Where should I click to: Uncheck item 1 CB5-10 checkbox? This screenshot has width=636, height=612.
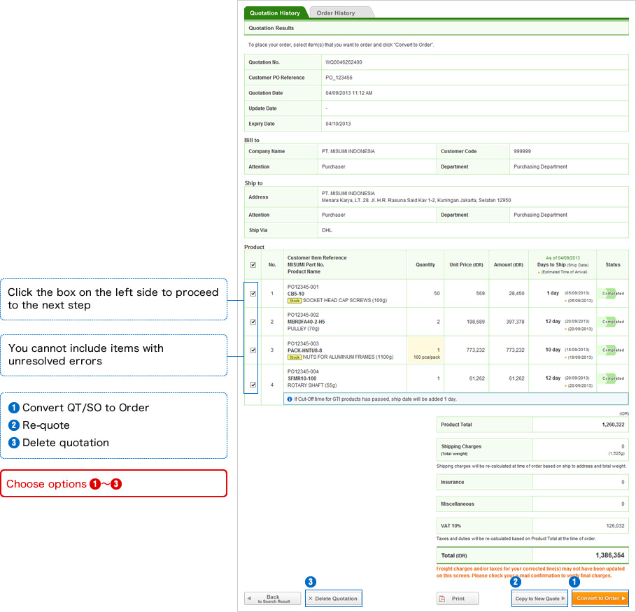point(253,294)
